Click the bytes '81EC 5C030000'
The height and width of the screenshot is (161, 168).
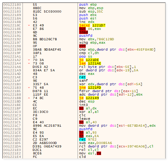coord(47,12)
